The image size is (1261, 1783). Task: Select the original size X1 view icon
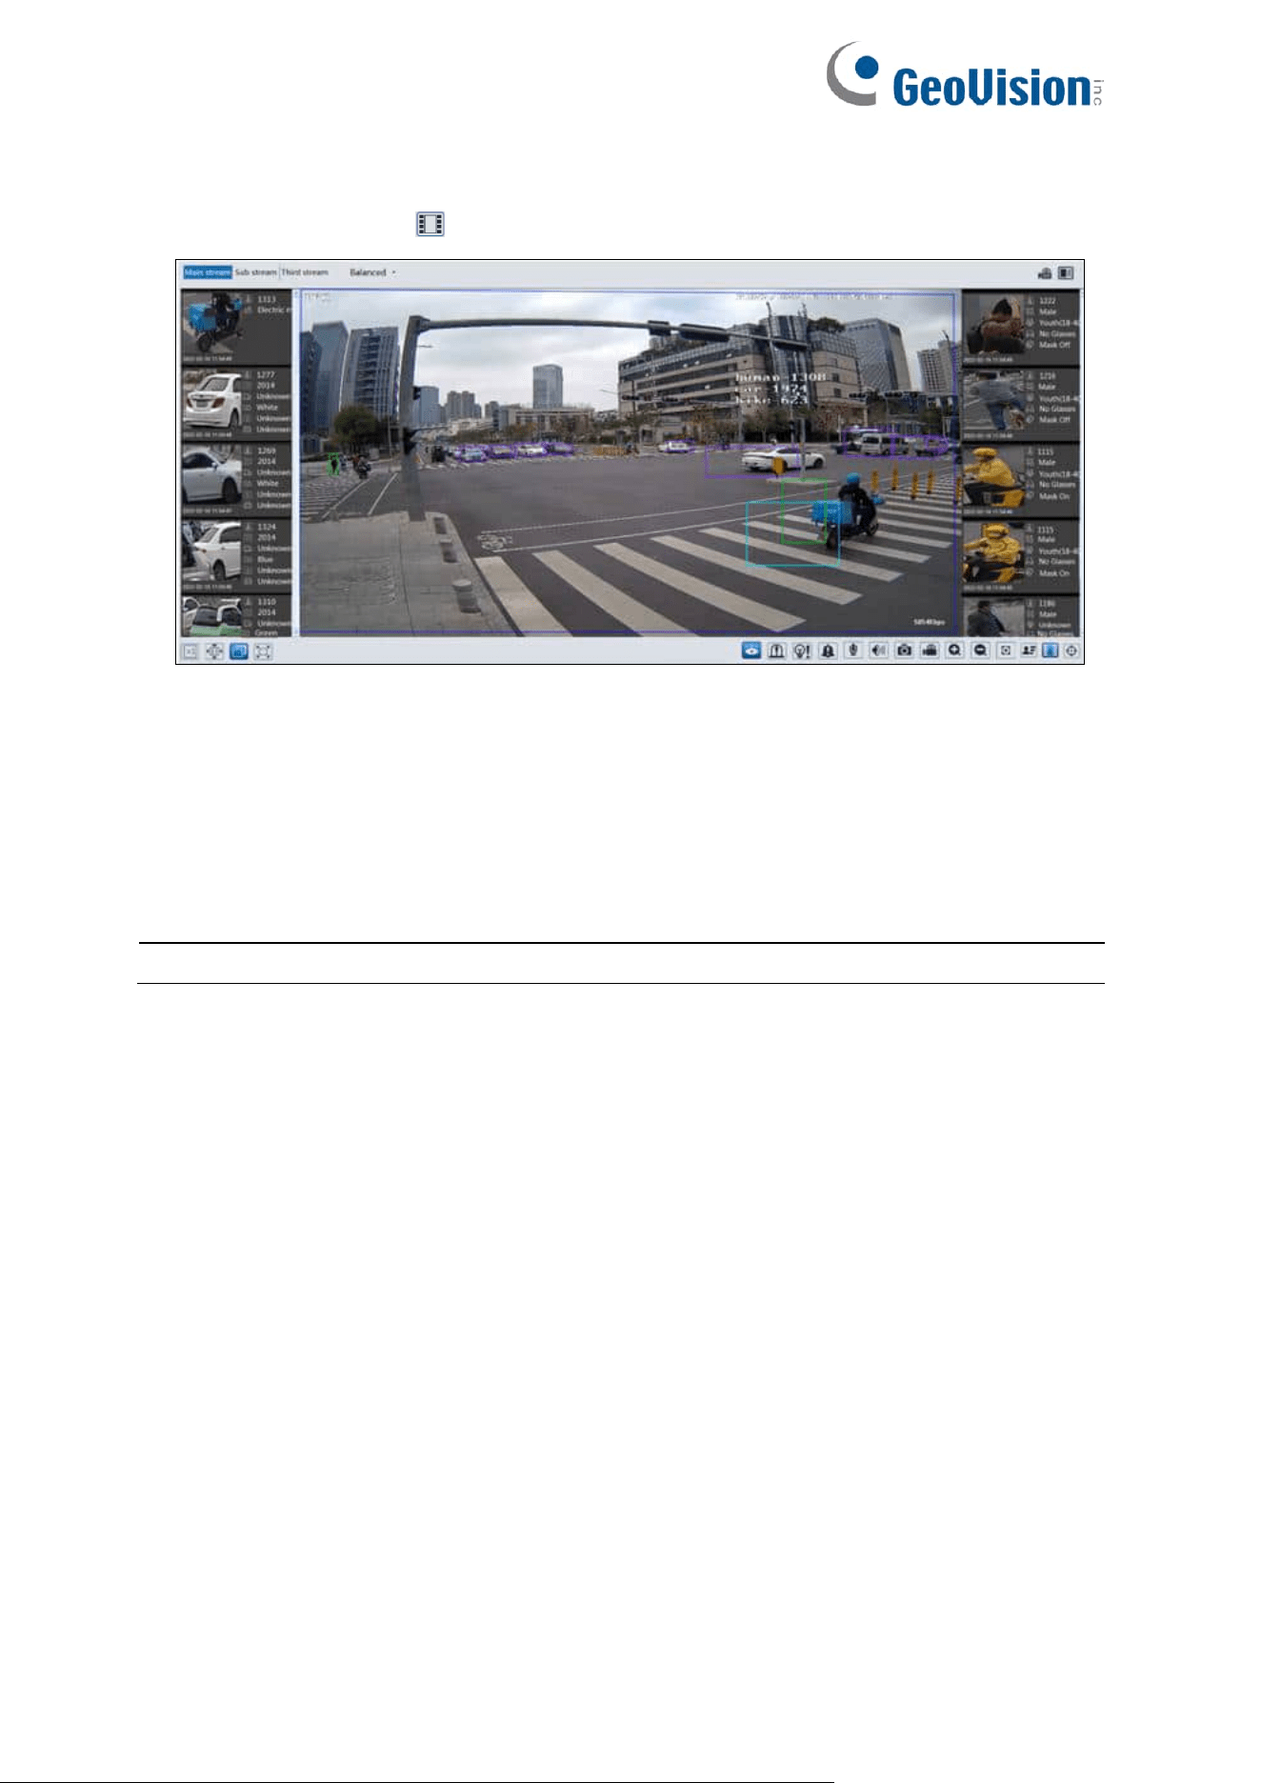(190, 651)
